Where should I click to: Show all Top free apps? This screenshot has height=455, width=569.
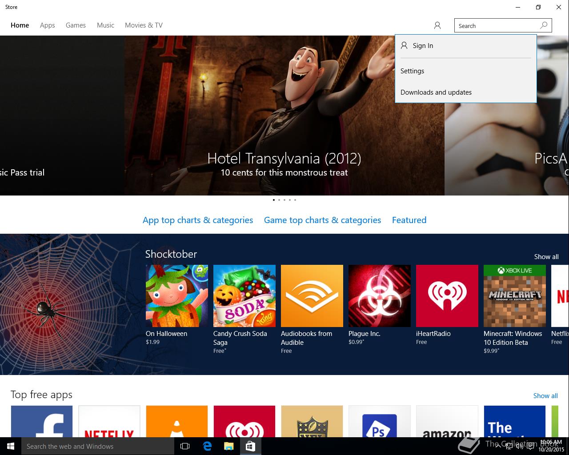545,396
